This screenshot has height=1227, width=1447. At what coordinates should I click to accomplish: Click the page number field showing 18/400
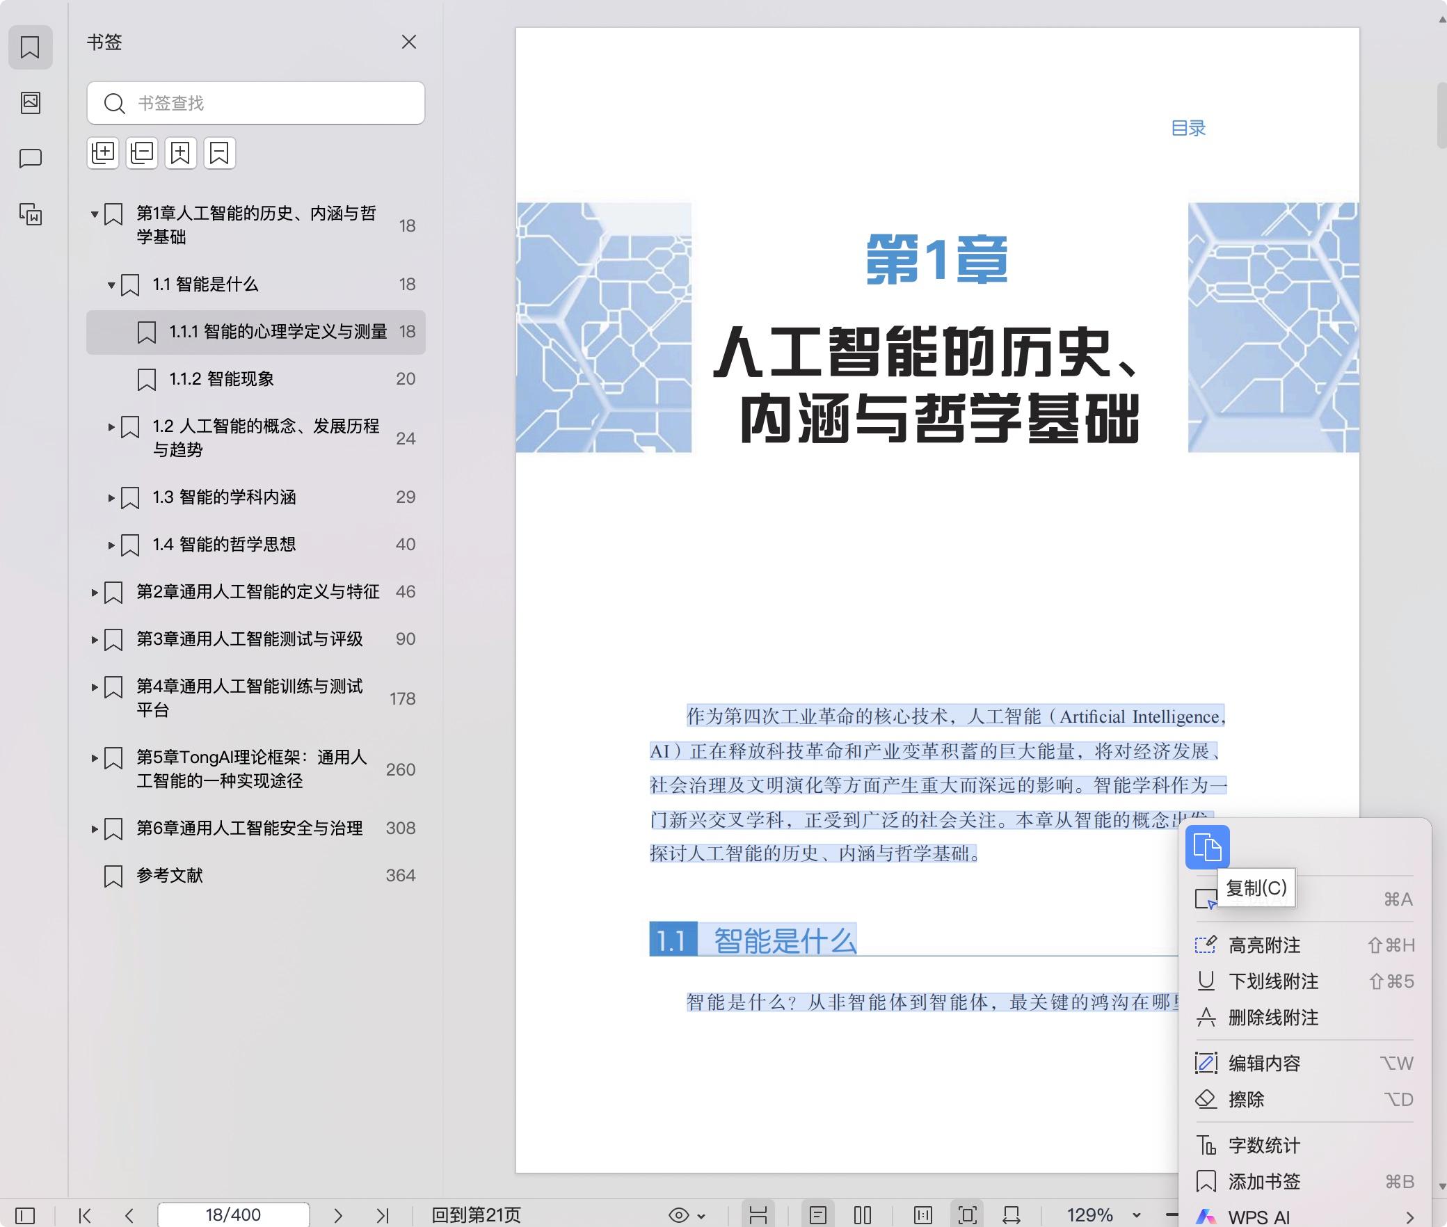pyautogui.click(x=232, y=1214)
